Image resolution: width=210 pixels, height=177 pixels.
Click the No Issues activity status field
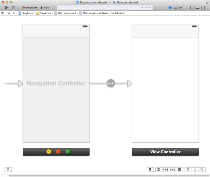(105, 7)
